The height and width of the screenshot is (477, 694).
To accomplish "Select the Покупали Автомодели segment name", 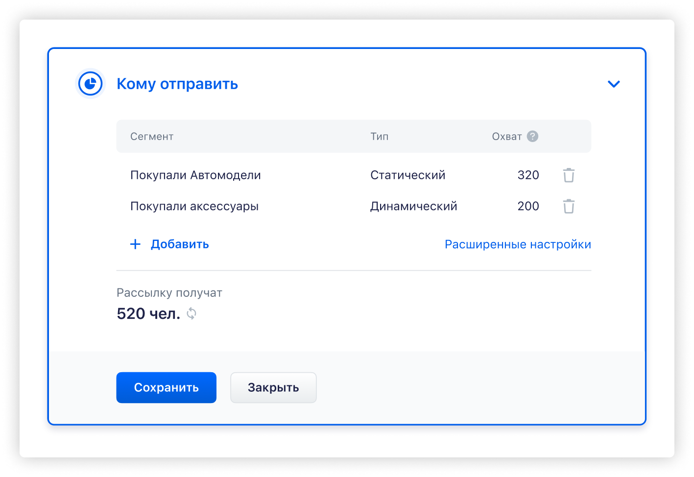I will [x=195, y=175].
